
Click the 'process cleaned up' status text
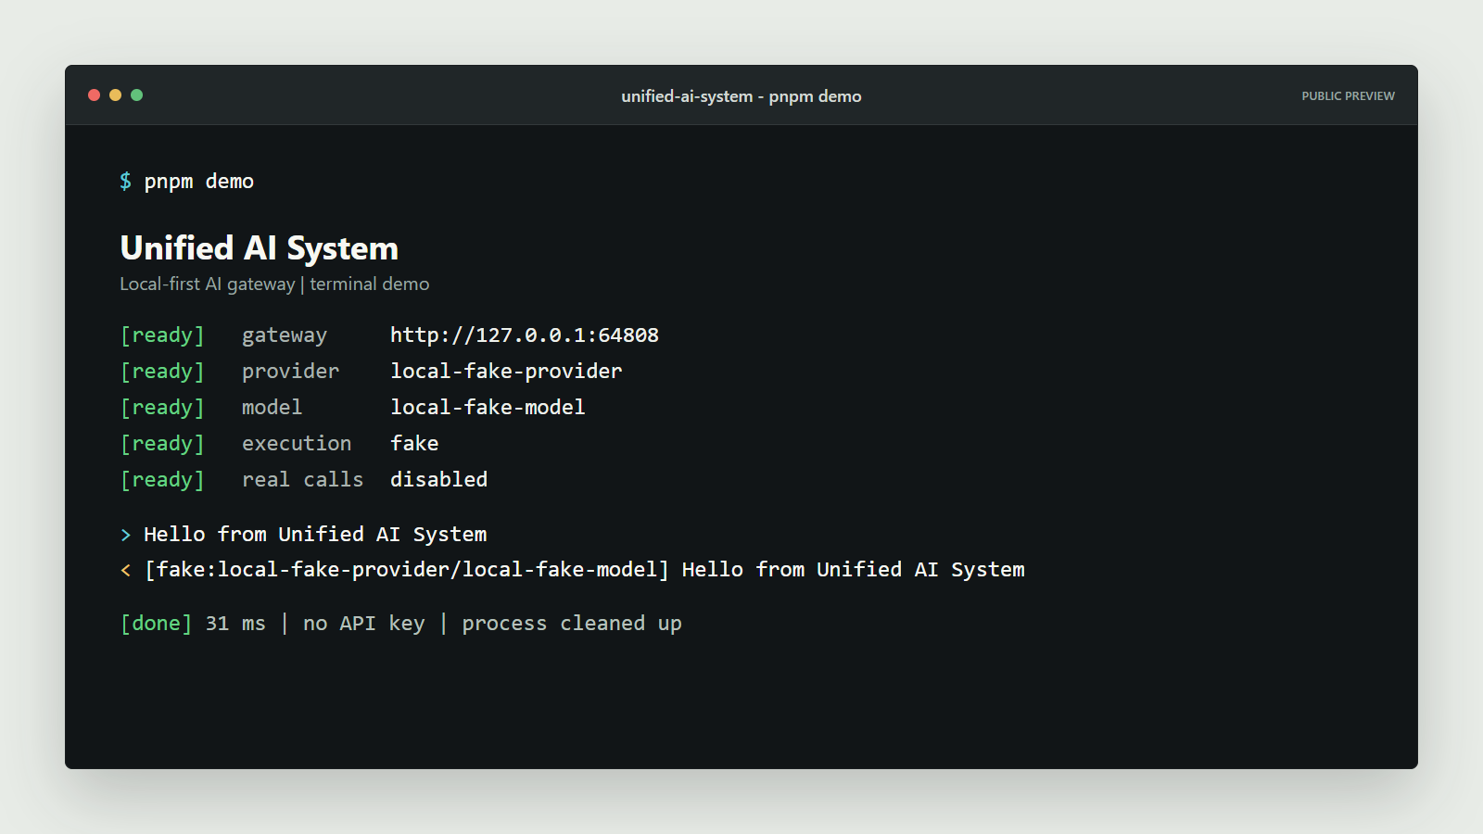(x=572, y=624)
